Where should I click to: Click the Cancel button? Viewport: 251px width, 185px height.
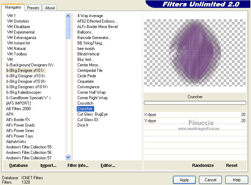click(210, 180)
